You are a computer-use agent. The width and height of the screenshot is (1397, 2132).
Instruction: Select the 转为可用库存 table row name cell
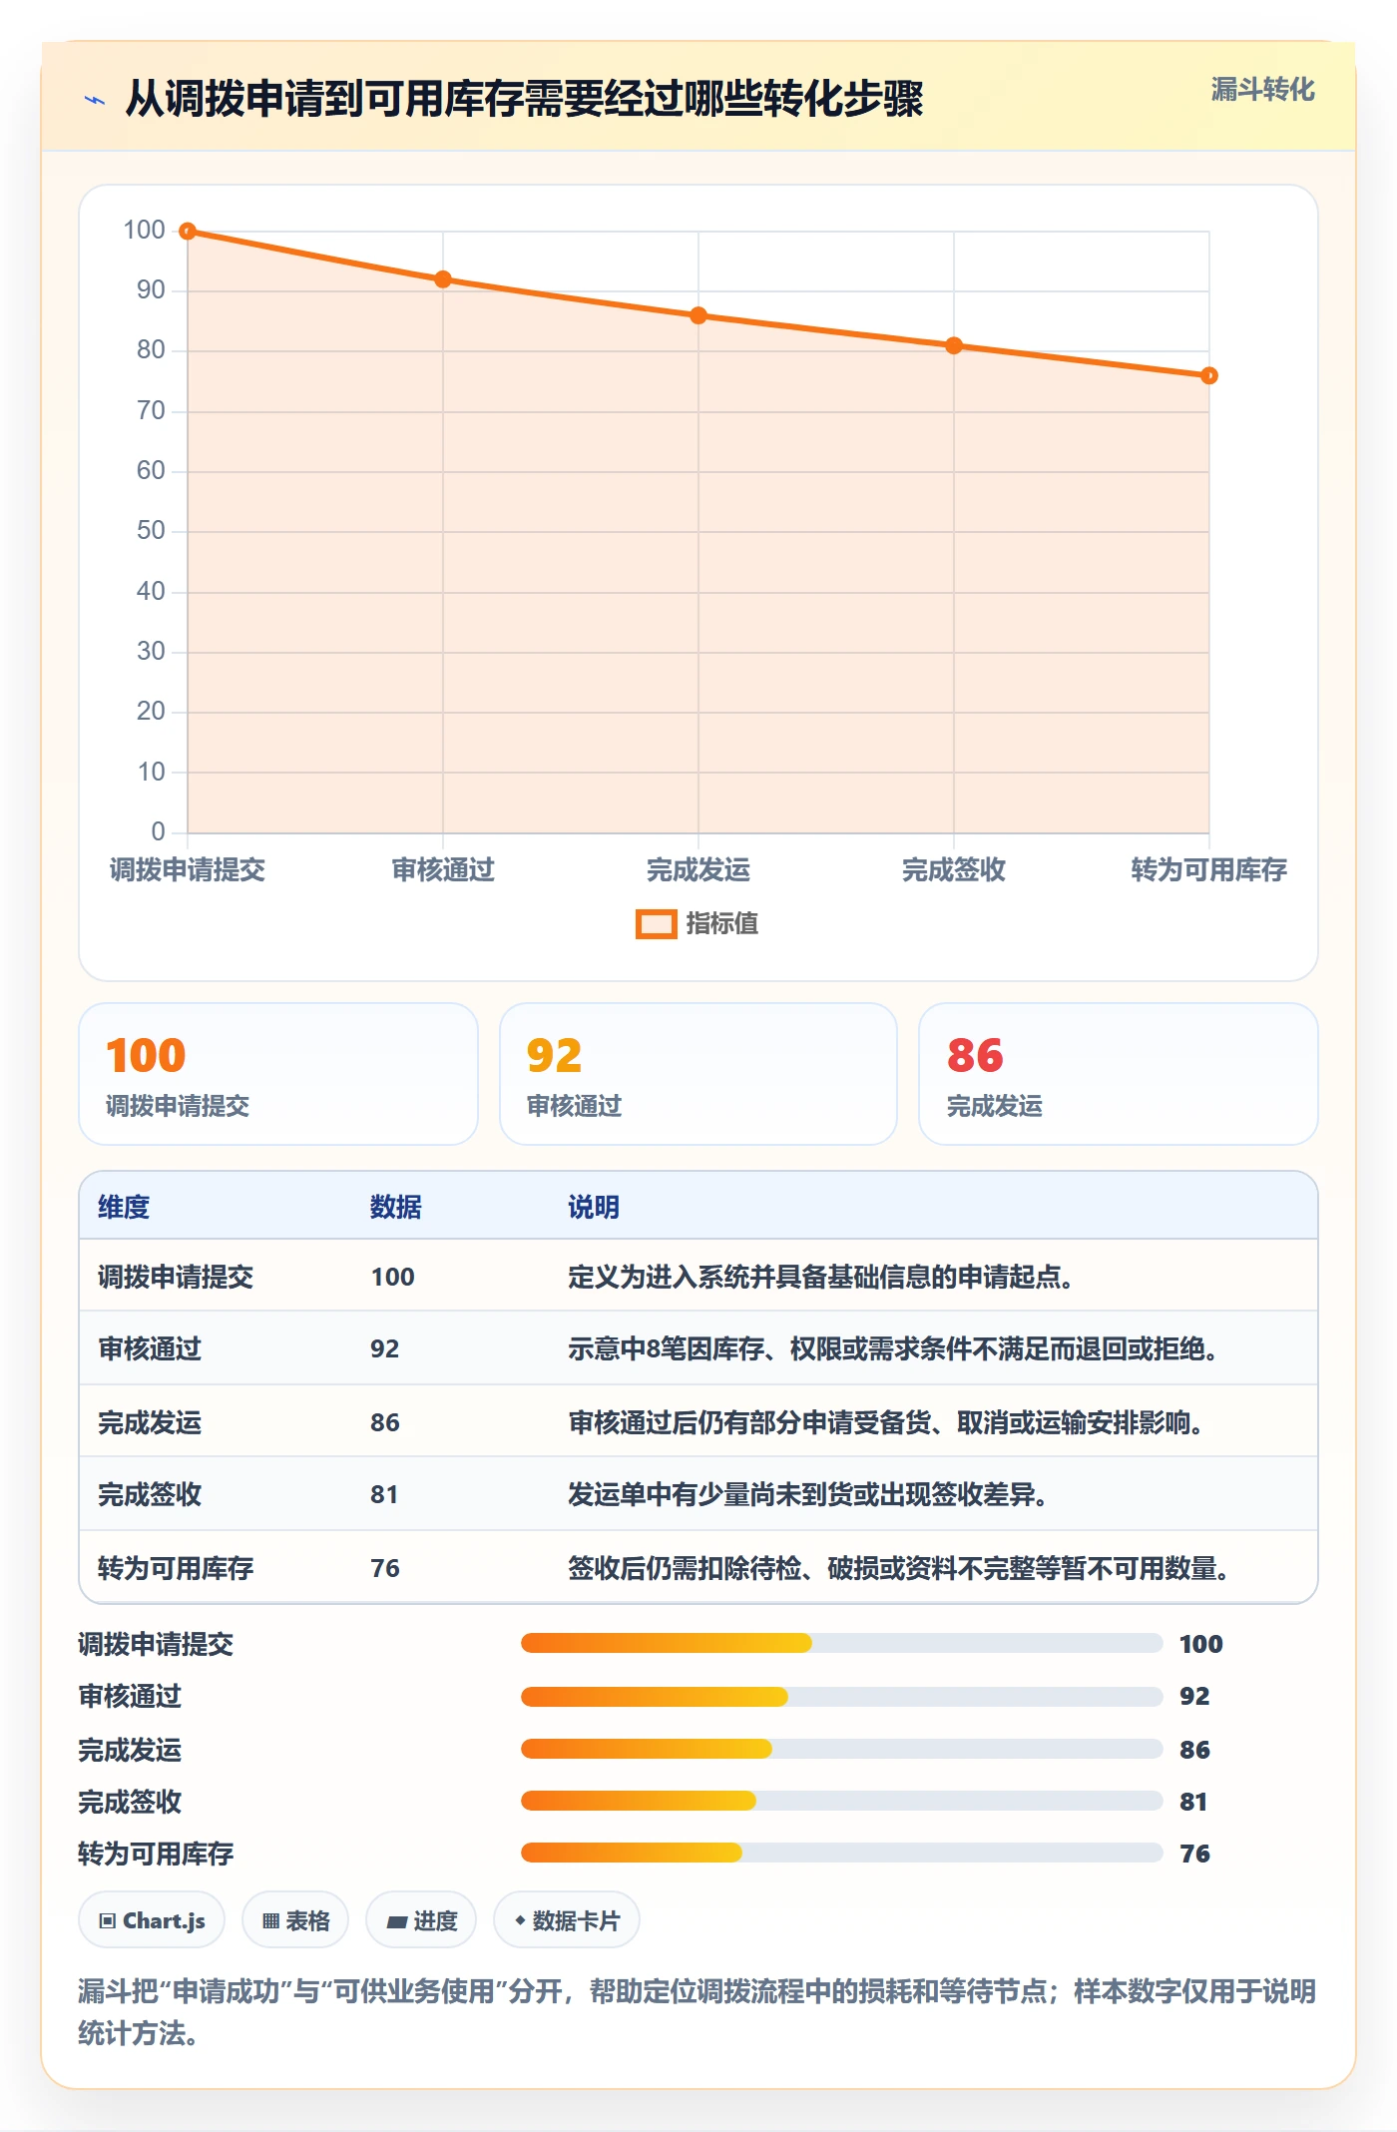tap(176, 1569)
